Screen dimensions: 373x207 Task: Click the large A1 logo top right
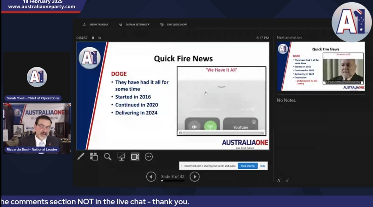point(352,22)
